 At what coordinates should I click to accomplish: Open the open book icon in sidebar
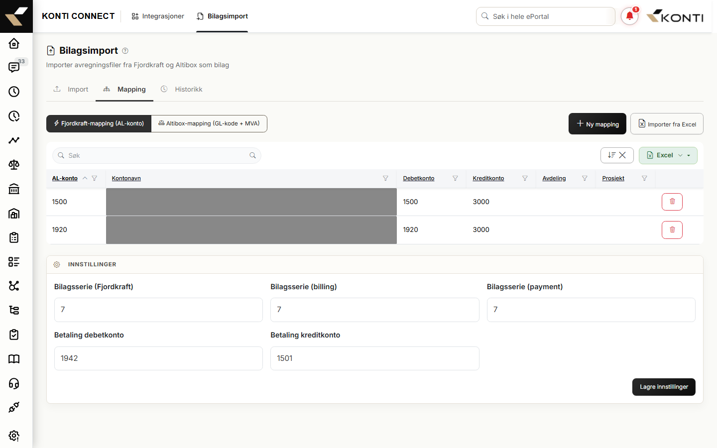14,359
